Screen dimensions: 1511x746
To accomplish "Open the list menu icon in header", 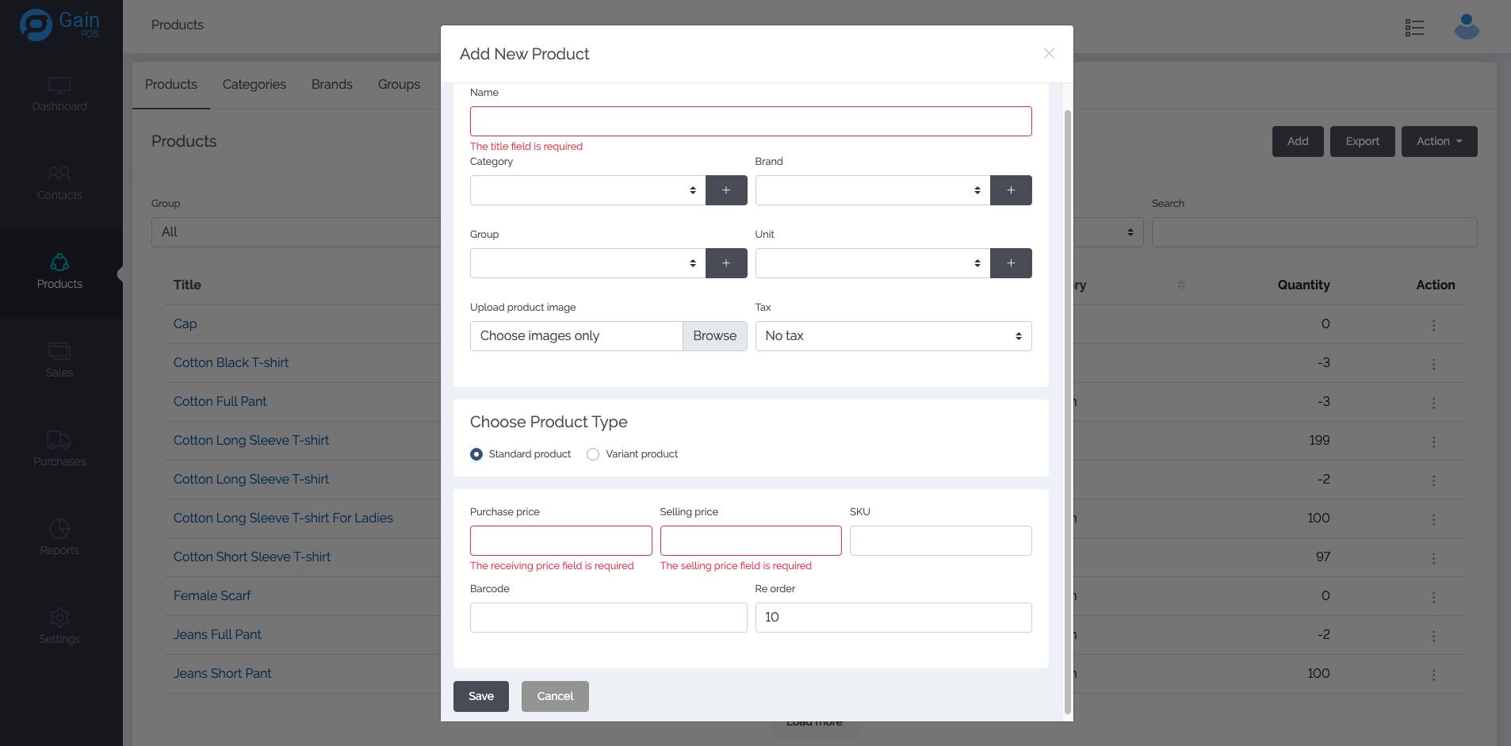I will coord(1414,28).
